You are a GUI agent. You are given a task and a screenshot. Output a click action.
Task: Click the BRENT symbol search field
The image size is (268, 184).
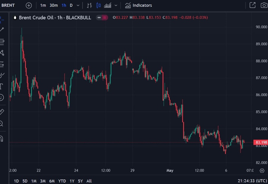point(8,5)
